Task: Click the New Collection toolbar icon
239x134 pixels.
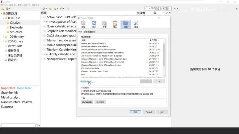Action: pos(3,9)
